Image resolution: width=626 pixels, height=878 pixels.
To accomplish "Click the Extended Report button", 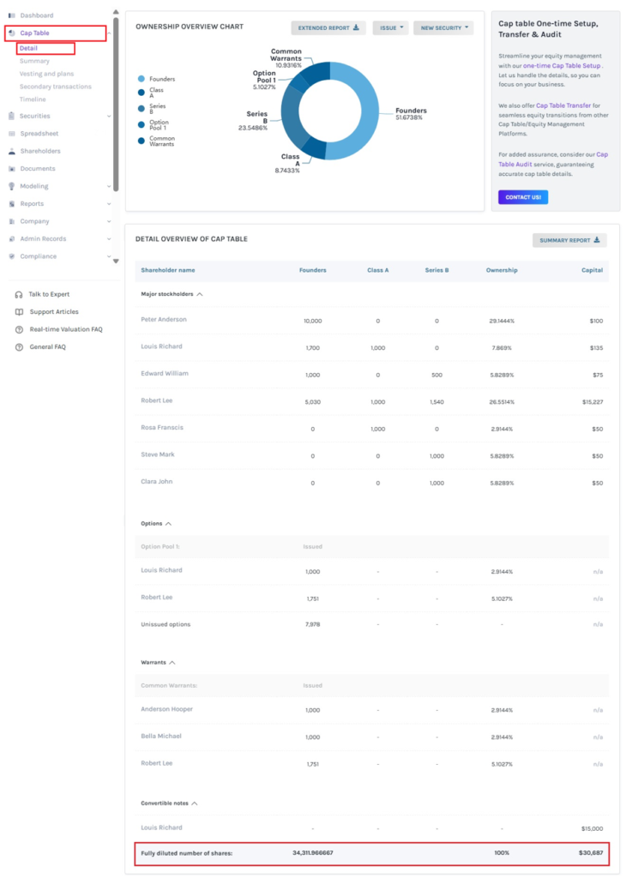I will tap(328, 28).
